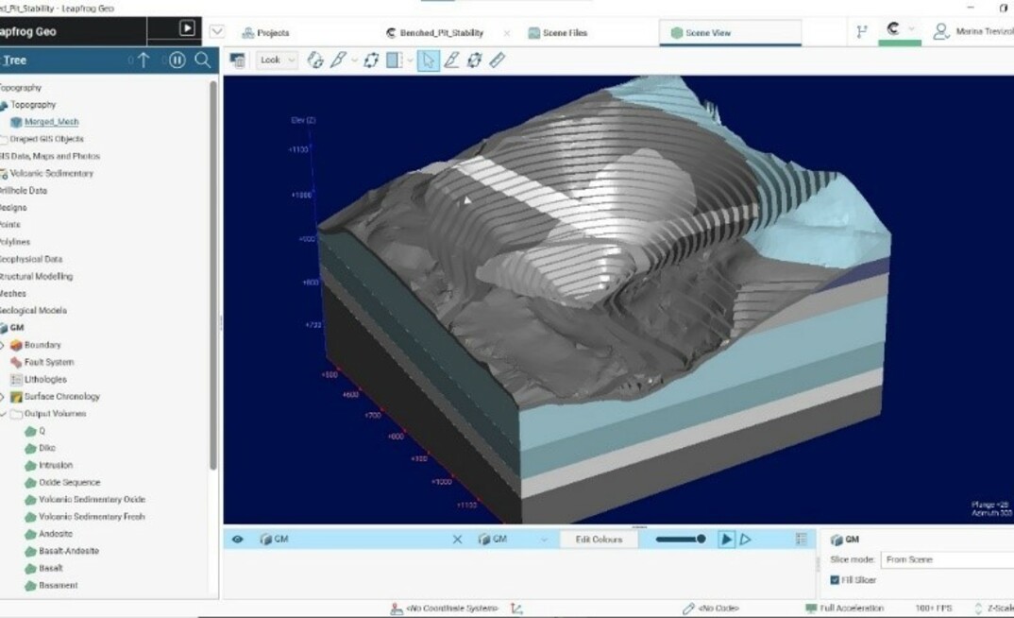The height and width of the screenshot is (618, 1014).
Task: Uncheck the Fill Slicer checkbox
Action: 835,578
